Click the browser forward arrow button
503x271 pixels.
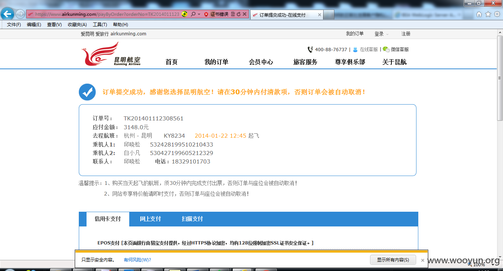tap(20, 14)
